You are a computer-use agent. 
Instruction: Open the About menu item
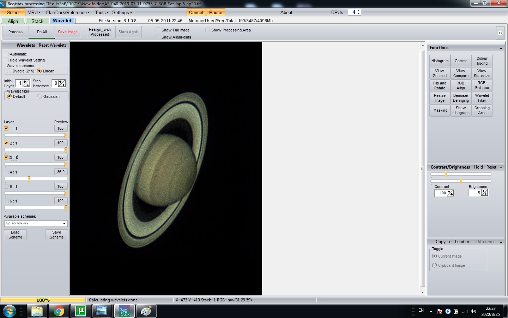point(286,12)
